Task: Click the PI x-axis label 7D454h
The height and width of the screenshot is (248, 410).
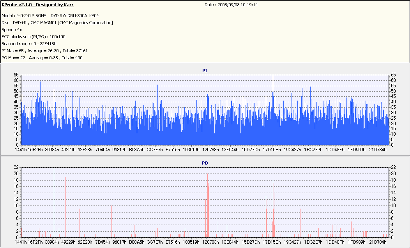Action: tap(102, 150)
